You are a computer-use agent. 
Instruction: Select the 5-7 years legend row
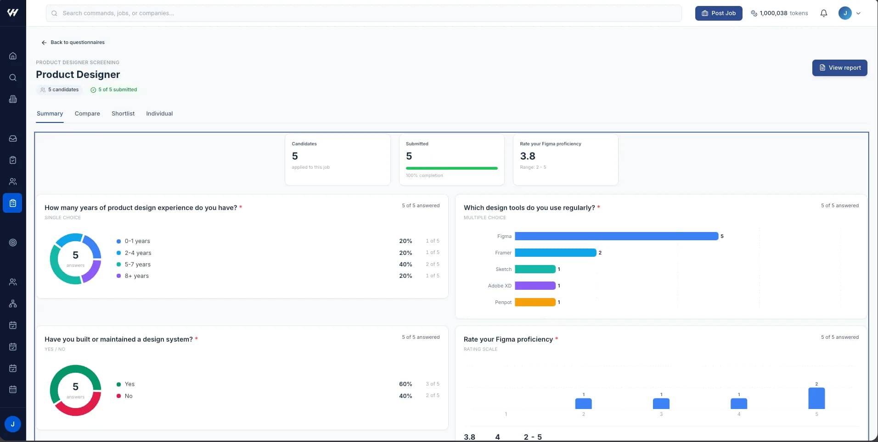point(278,265)
